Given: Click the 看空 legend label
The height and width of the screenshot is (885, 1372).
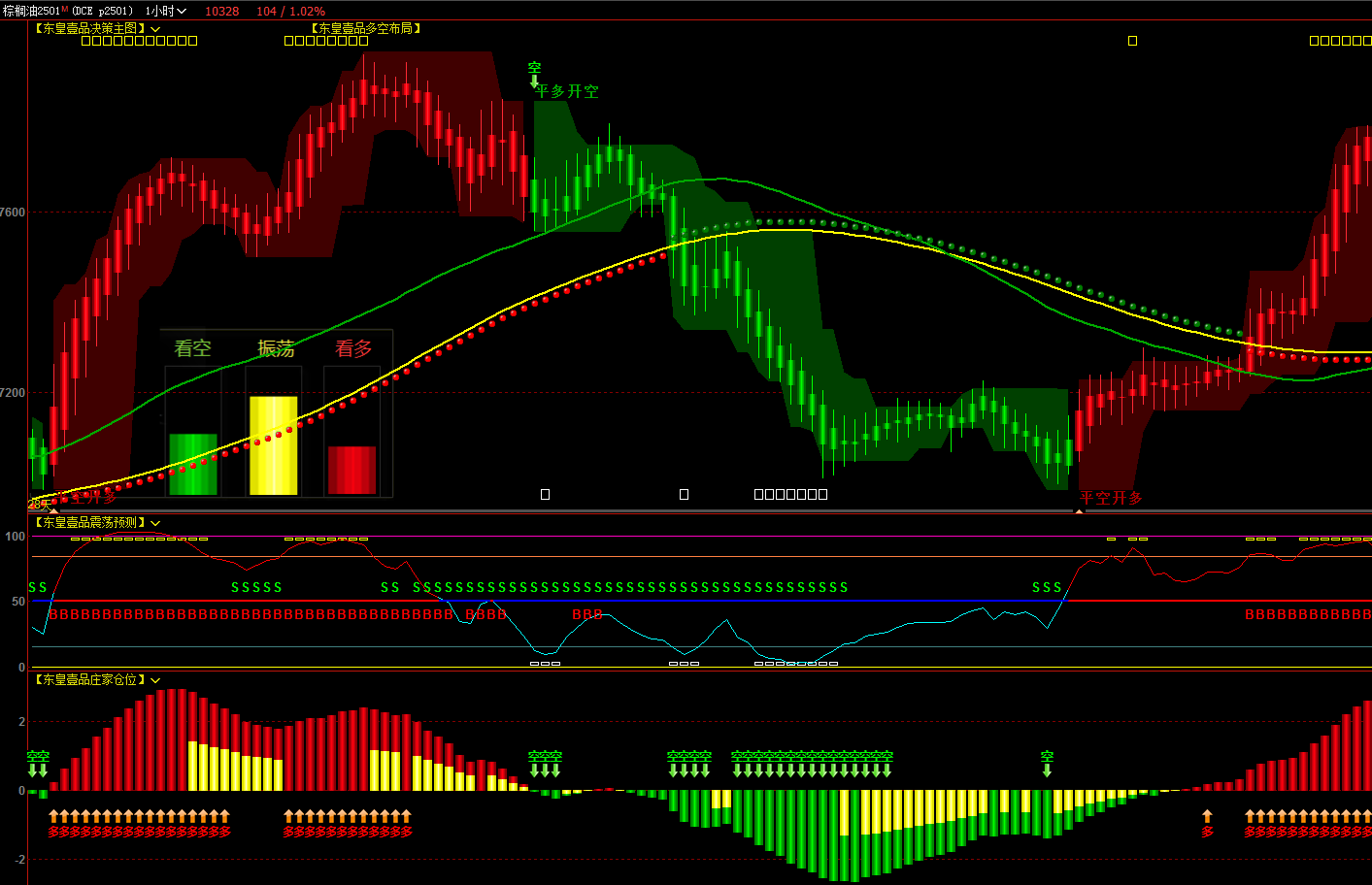Looking at the screenshot, I should click(192, 347).
